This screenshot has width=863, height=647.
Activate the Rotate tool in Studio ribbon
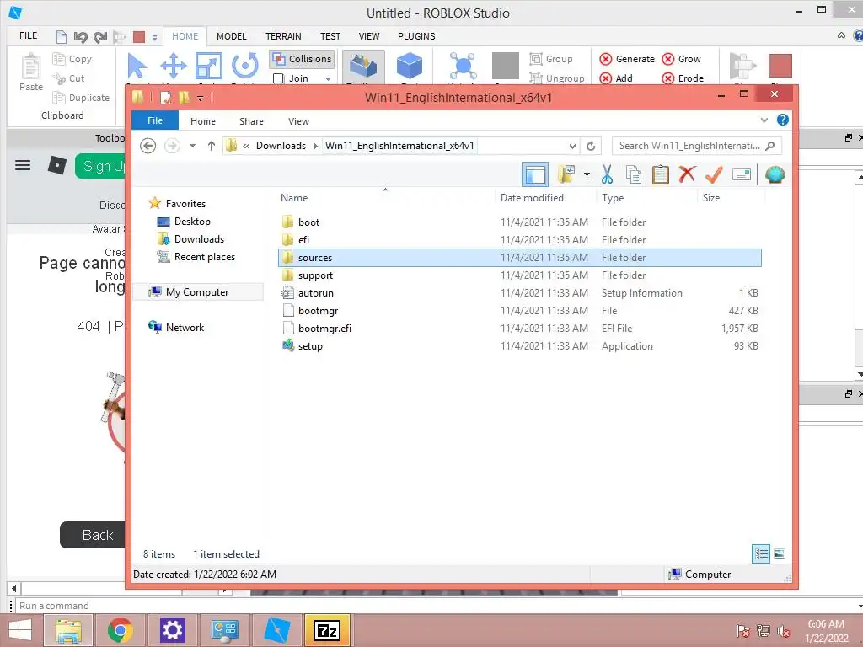pyautogui.click(x=245, y=66)
